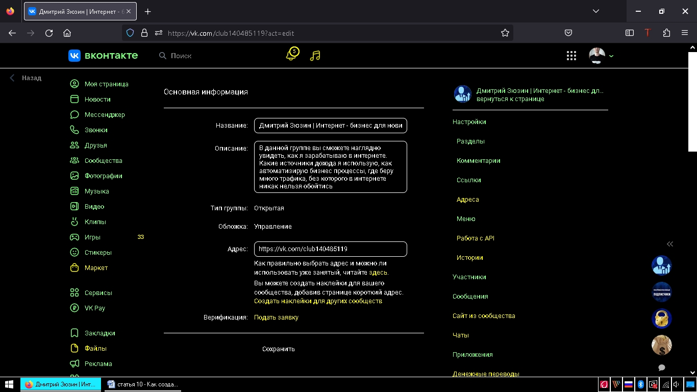
Task: Click the Сервисы sidebar icon
Action: 74,292
